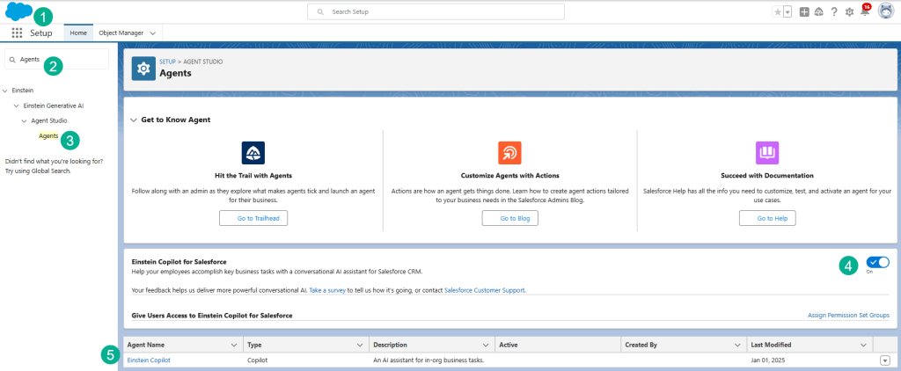The height and width of the screenshot is (371, 901).
Task: Open the favorites list dropdown arrow
Action: click(787, 11)
